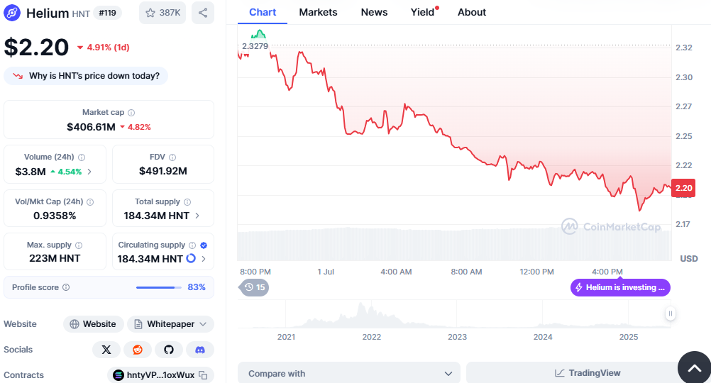
Task: Open Total supply info icon
Action: click(x=187, y=201)
